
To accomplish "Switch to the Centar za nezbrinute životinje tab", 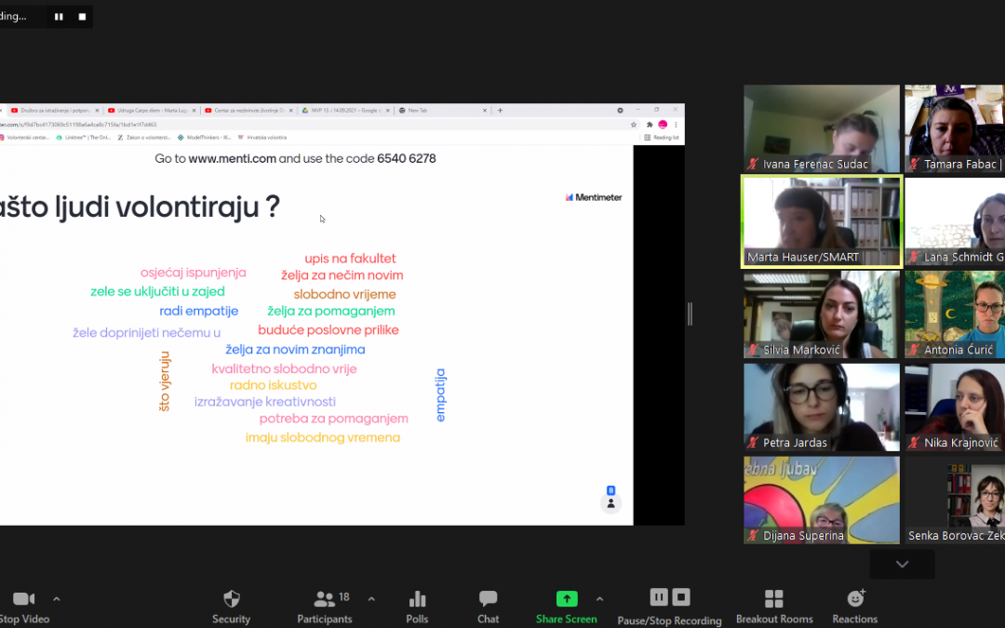I will pos(248,110).
